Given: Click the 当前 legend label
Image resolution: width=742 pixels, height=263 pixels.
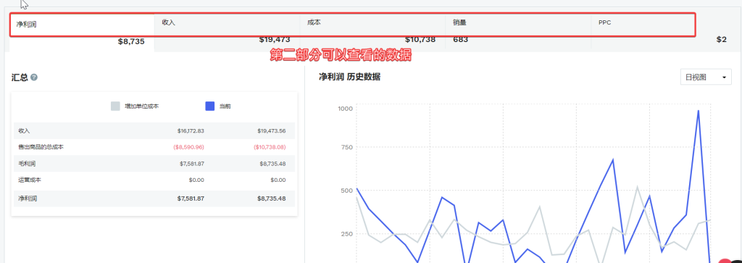Looking at the screenshot, I should [x=225, y=107].
